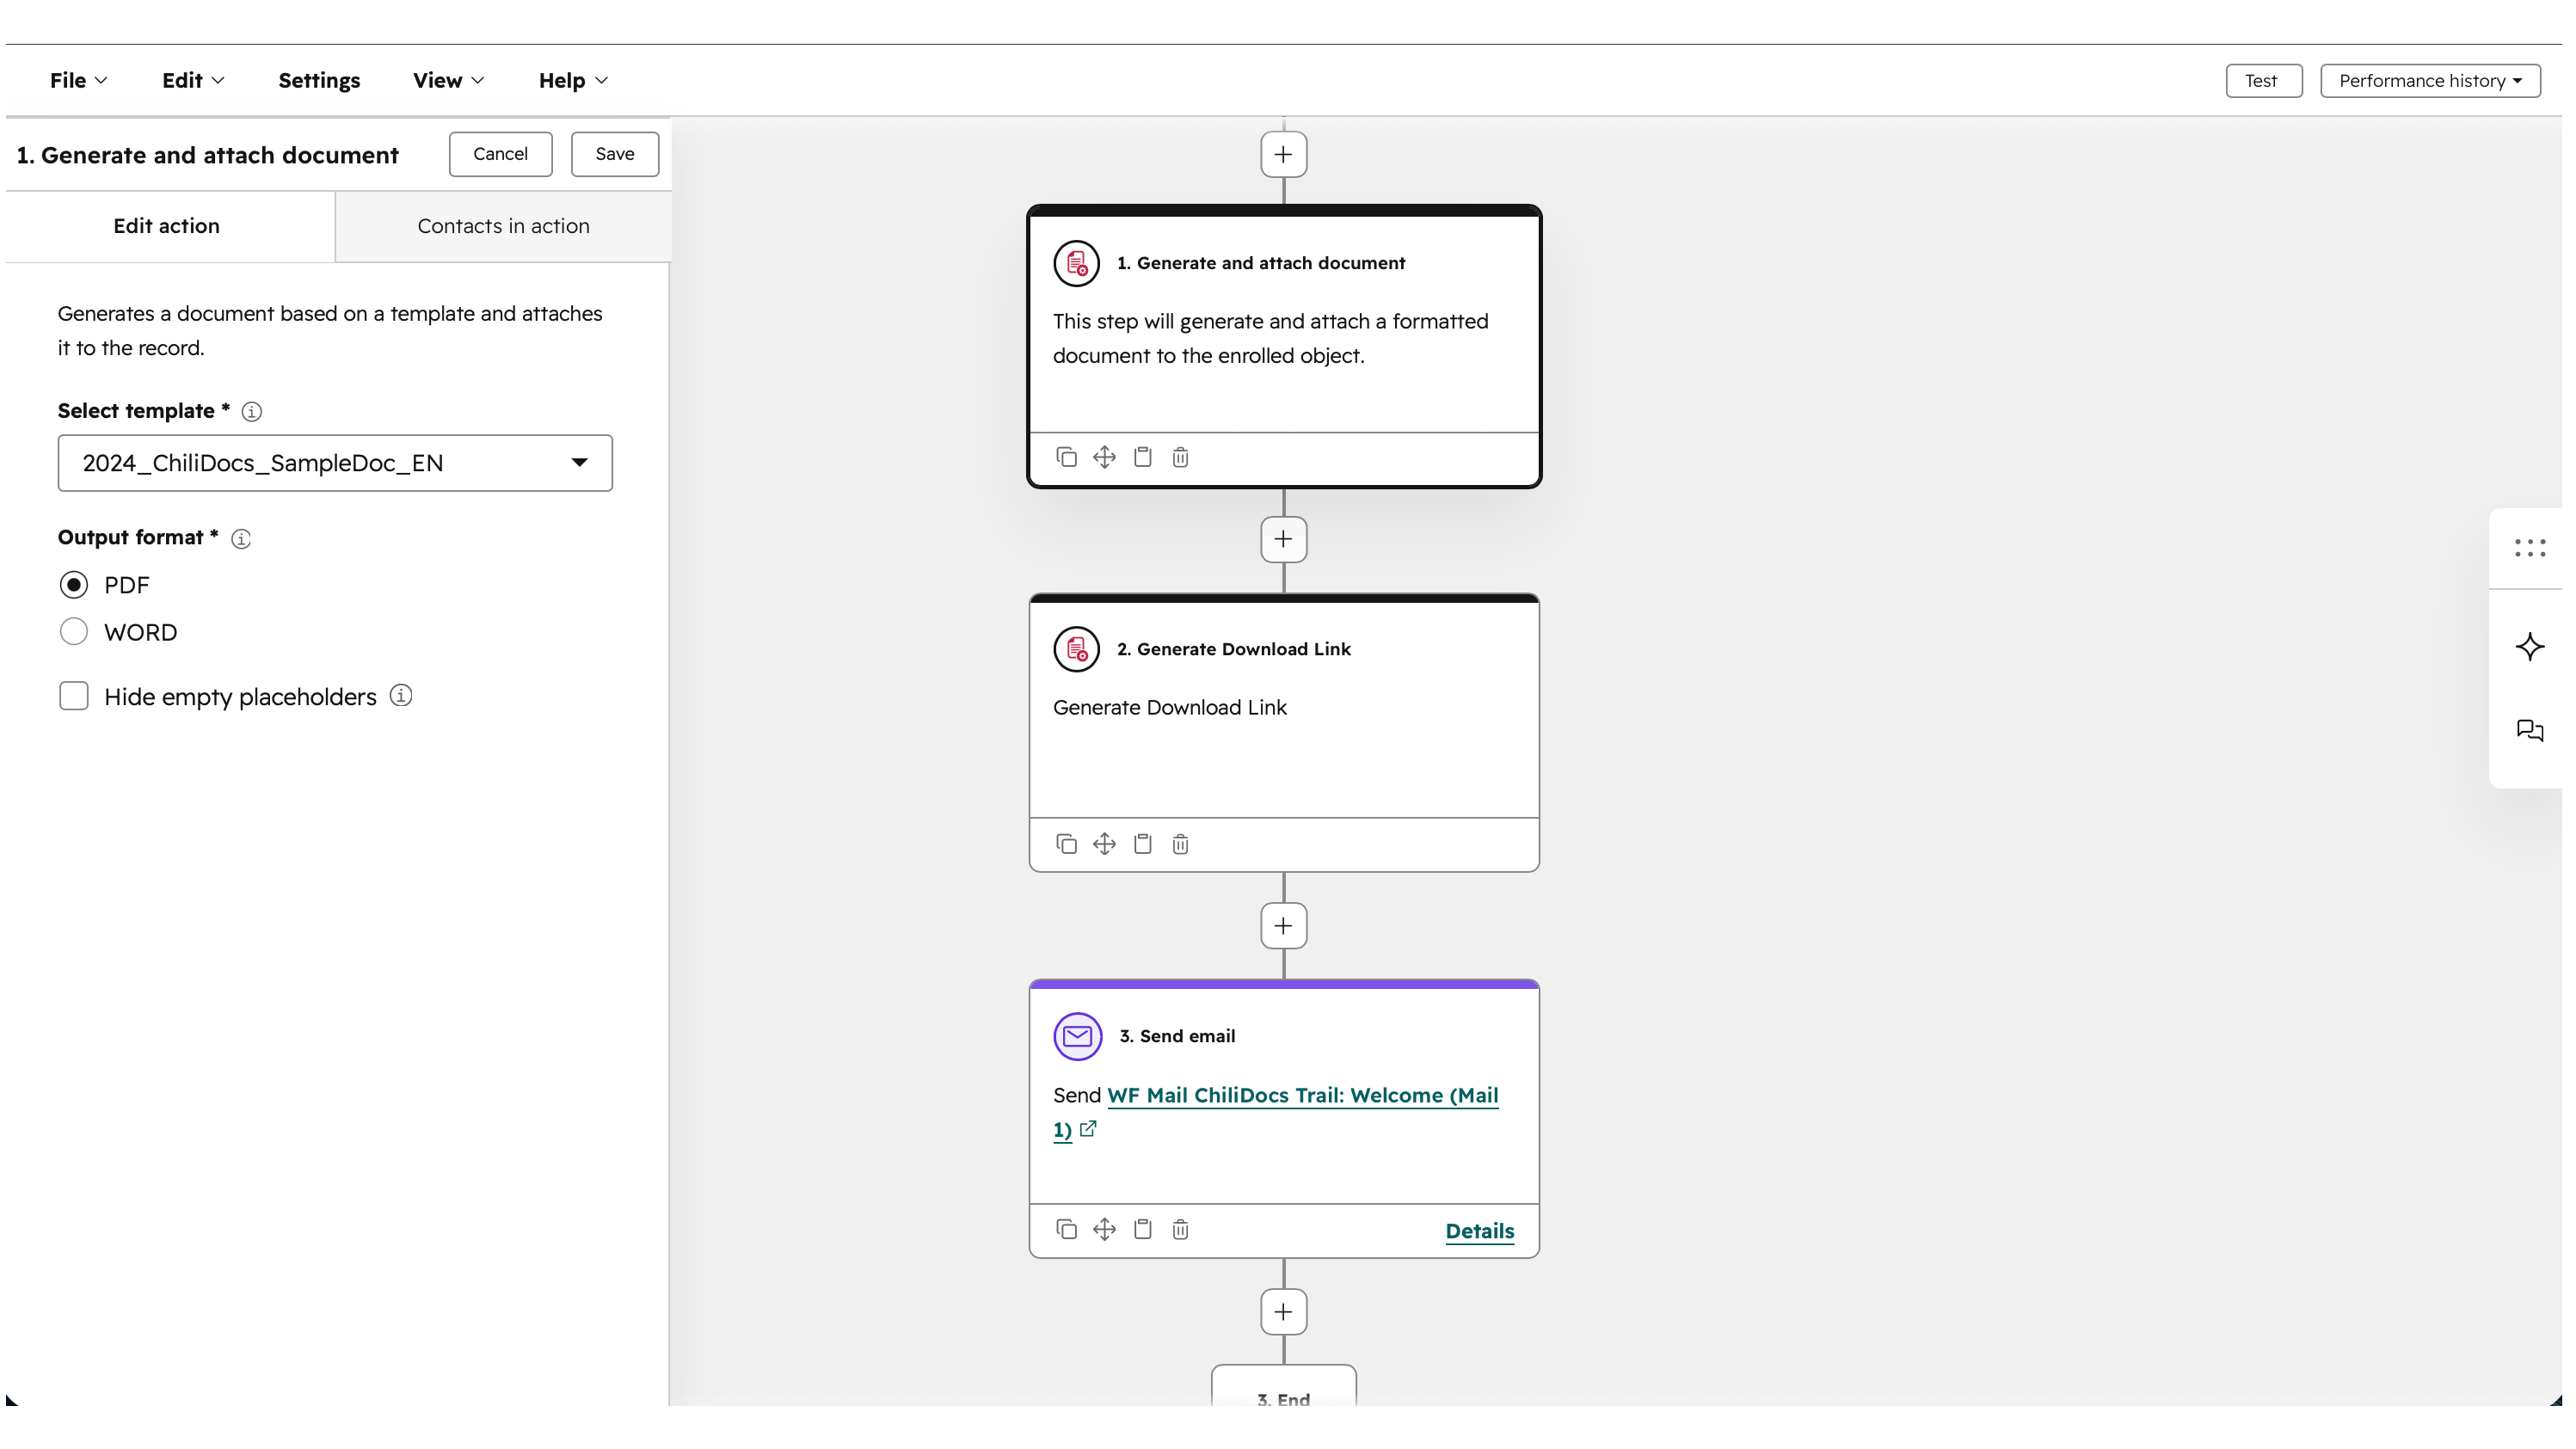
Task: Add action between Generate document and Download Link
Action: point(1283,540)
